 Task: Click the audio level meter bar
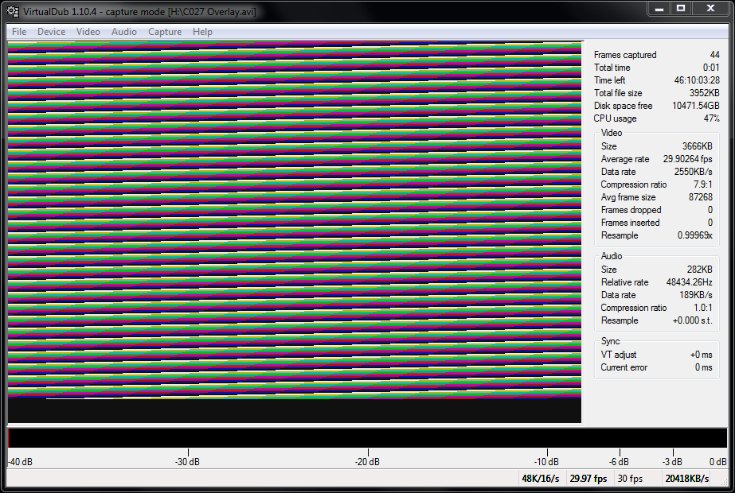tap(368, 438)
